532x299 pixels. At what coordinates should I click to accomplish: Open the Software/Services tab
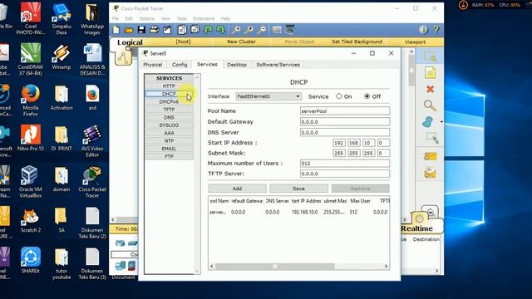pos(278,65)
